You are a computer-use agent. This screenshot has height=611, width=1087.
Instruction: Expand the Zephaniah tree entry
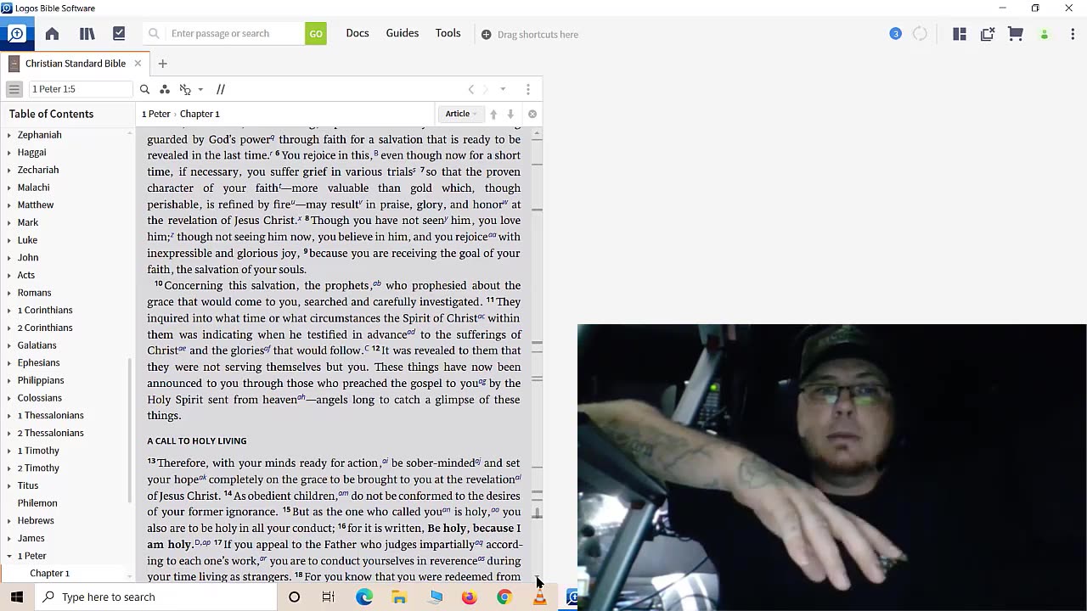[9, 135]
